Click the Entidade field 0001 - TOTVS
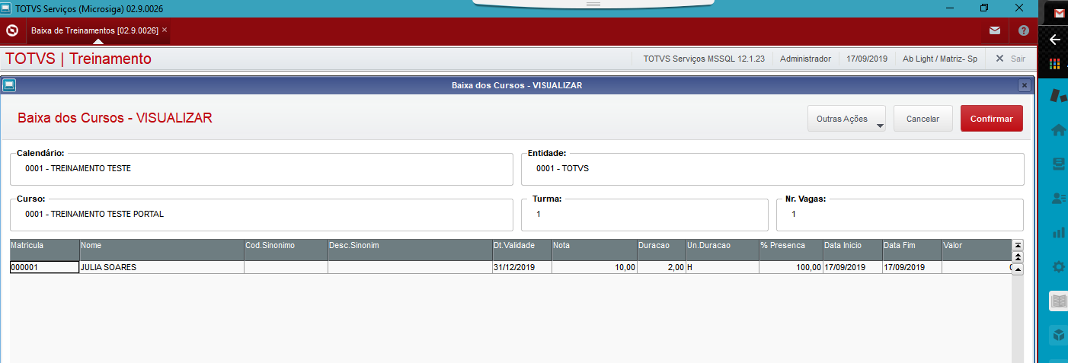1068x363 pixels. click(772, 169)
